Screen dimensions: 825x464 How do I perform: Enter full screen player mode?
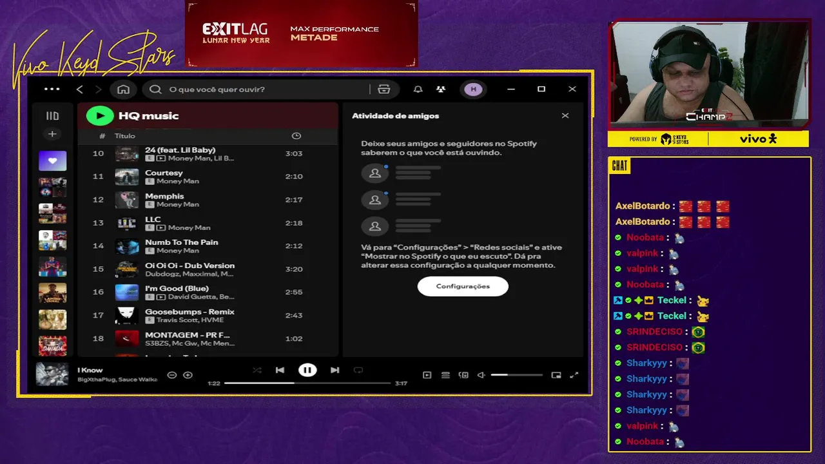click(x=574, y=375)
